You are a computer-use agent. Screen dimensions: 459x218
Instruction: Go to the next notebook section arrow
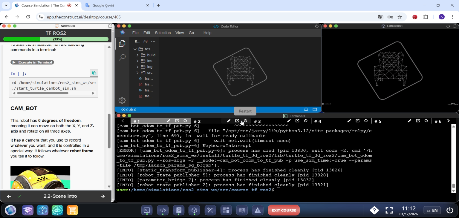click(x=103, y=196)
